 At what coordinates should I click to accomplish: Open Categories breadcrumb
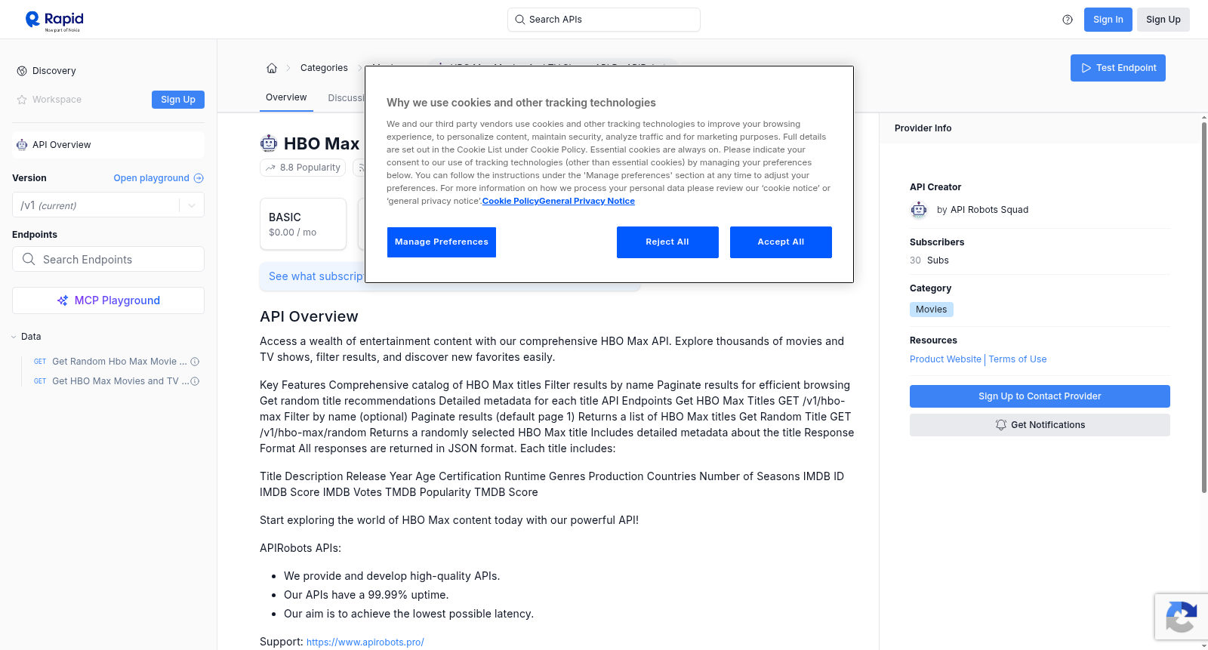[324, 68]
